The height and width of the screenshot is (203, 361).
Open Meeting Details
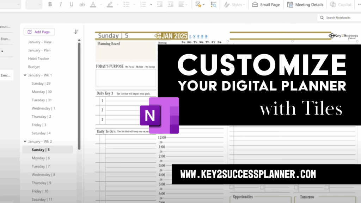pos(305,5)
